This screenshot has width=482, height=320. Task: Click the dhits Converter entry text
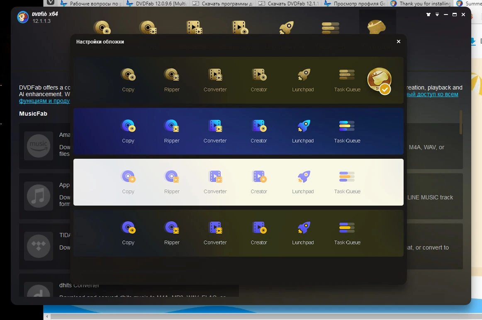coord(79,285)
